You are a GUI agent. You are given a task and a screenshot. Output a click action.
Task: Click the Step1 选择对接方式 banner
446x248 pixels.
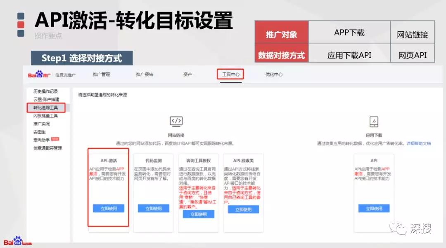82,58
